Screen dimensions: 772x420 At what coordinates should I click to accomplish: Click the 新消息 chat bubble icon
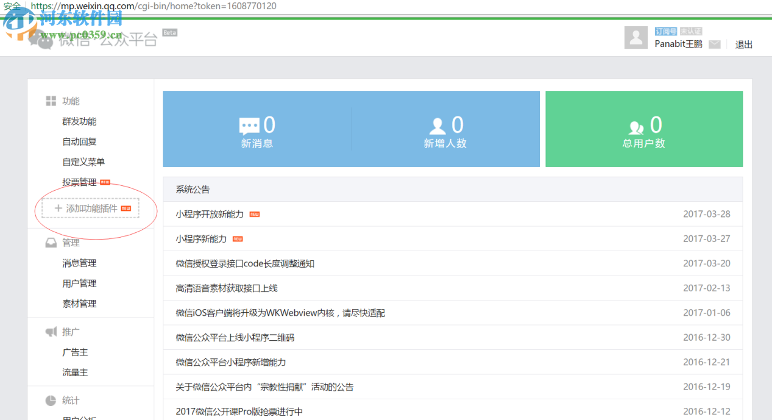249,126
